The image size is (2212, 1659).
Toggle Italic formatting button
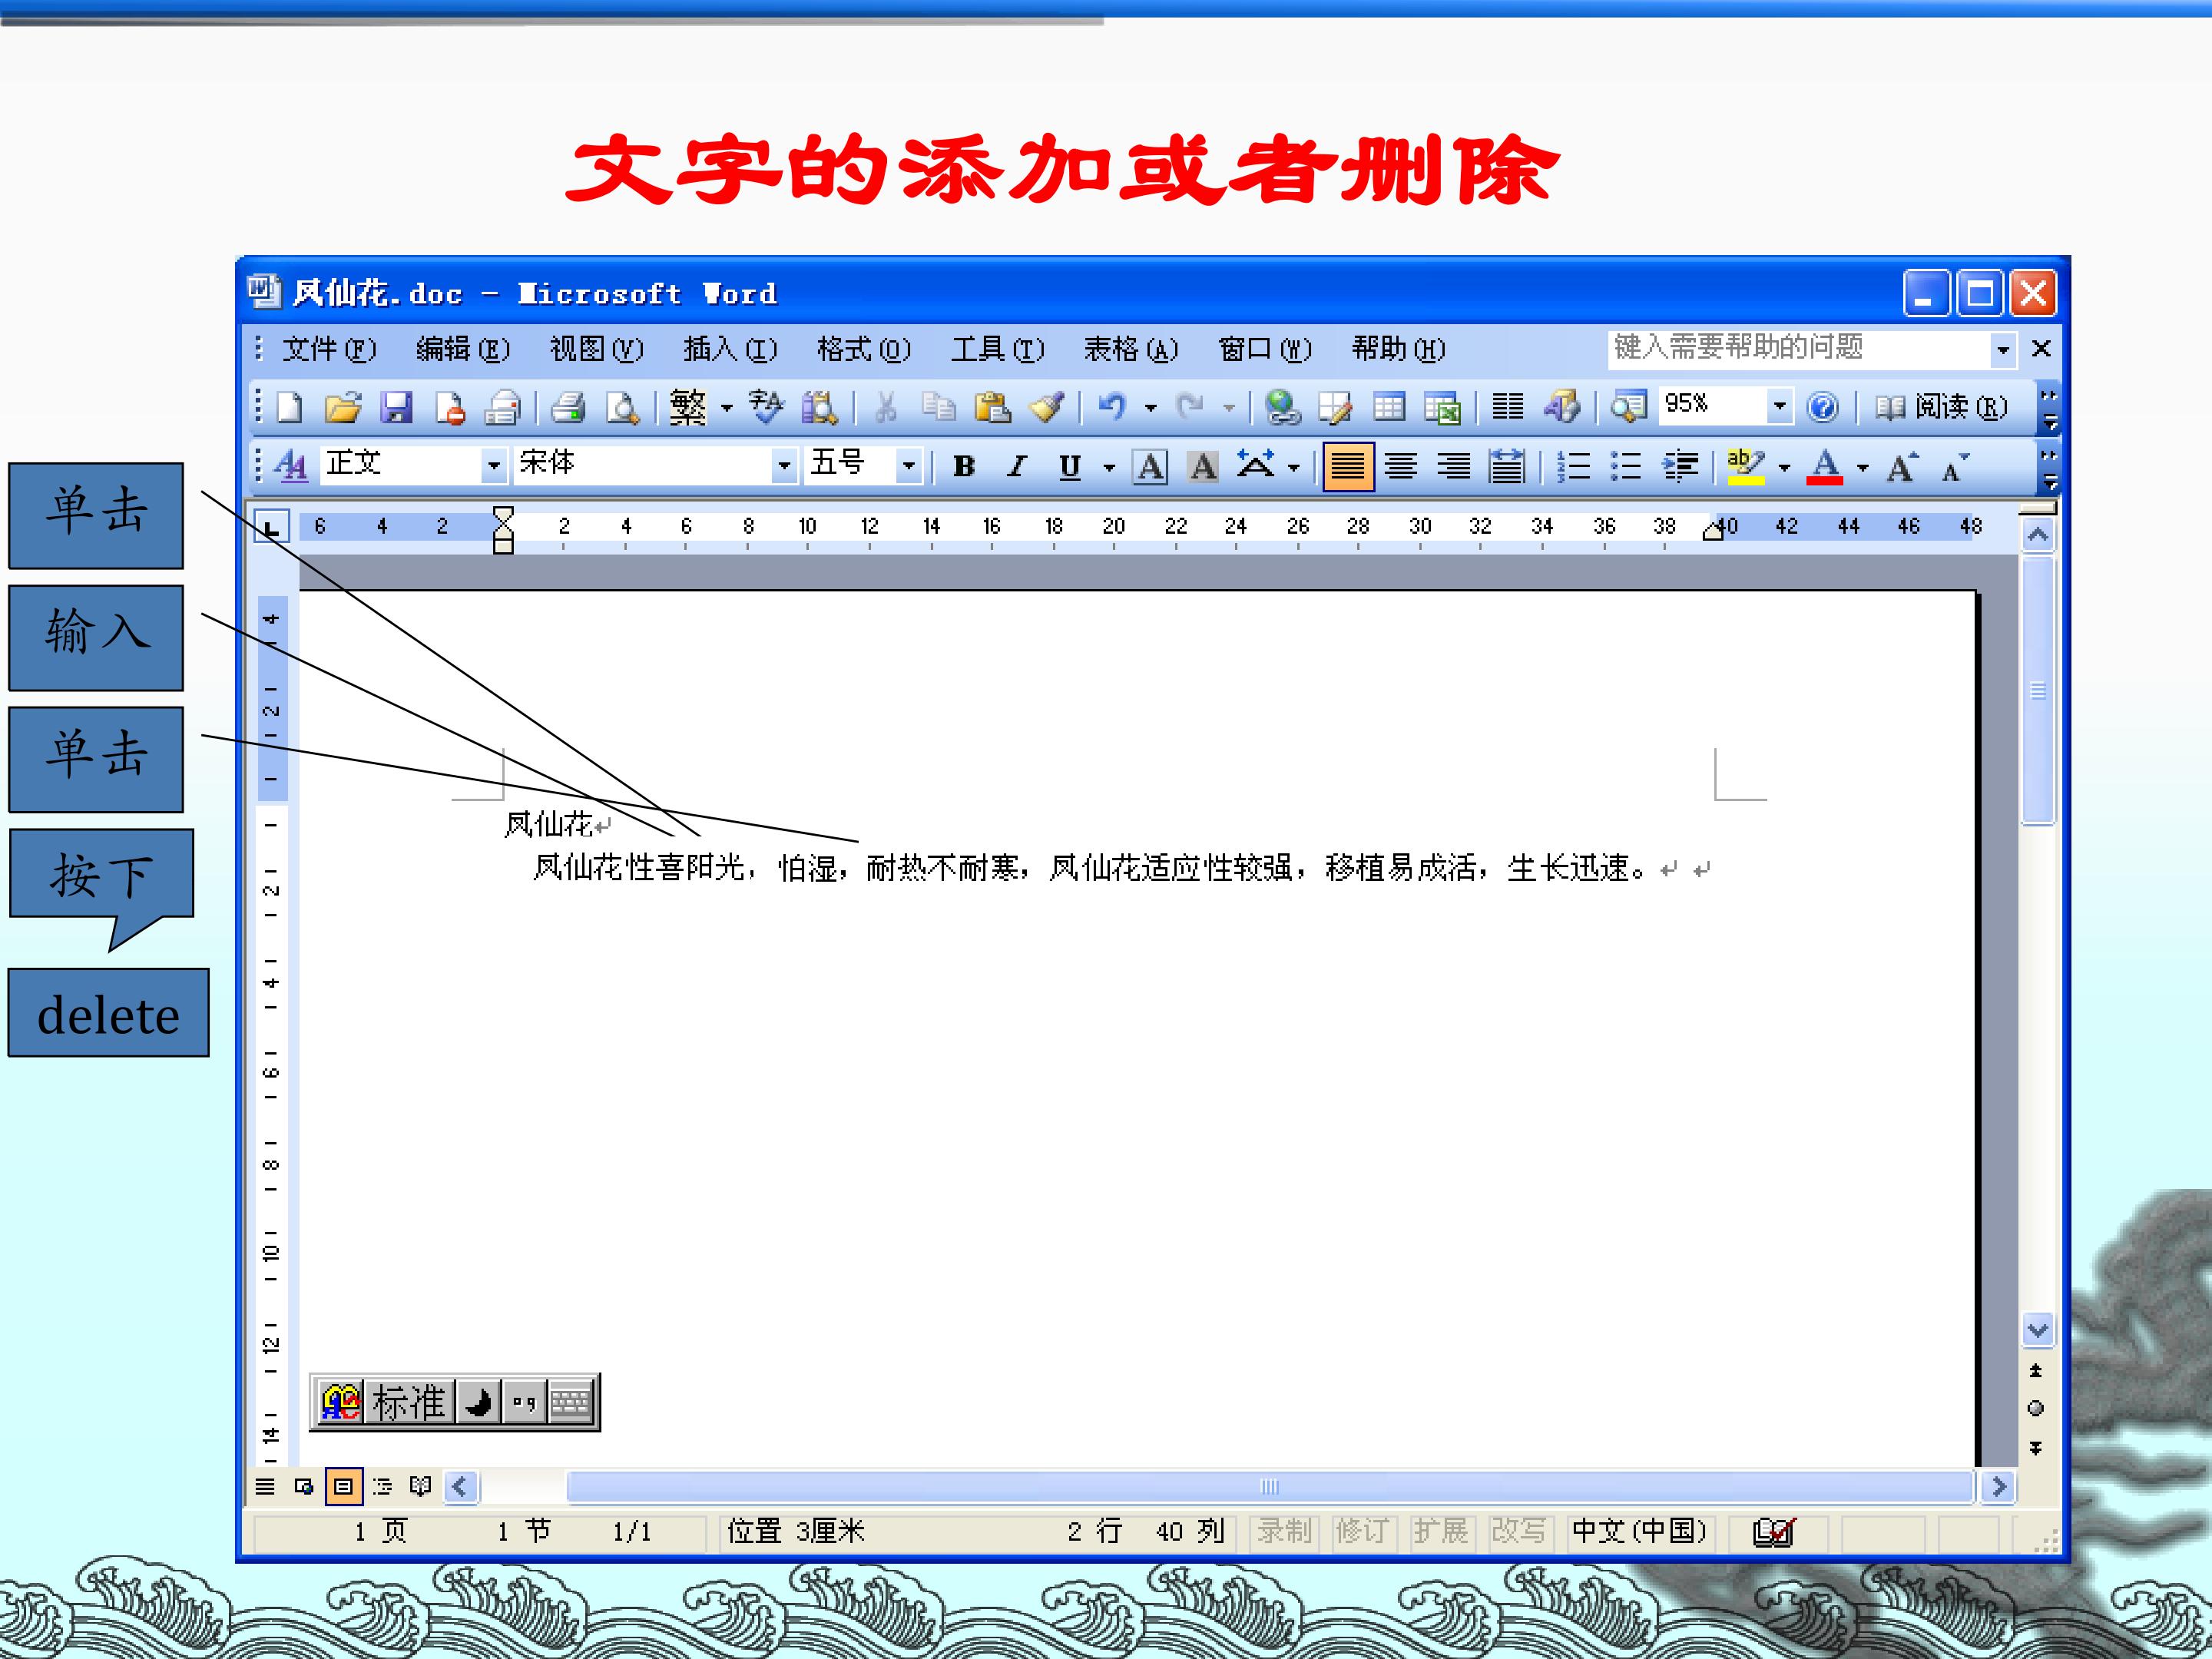coord(1017,466)
